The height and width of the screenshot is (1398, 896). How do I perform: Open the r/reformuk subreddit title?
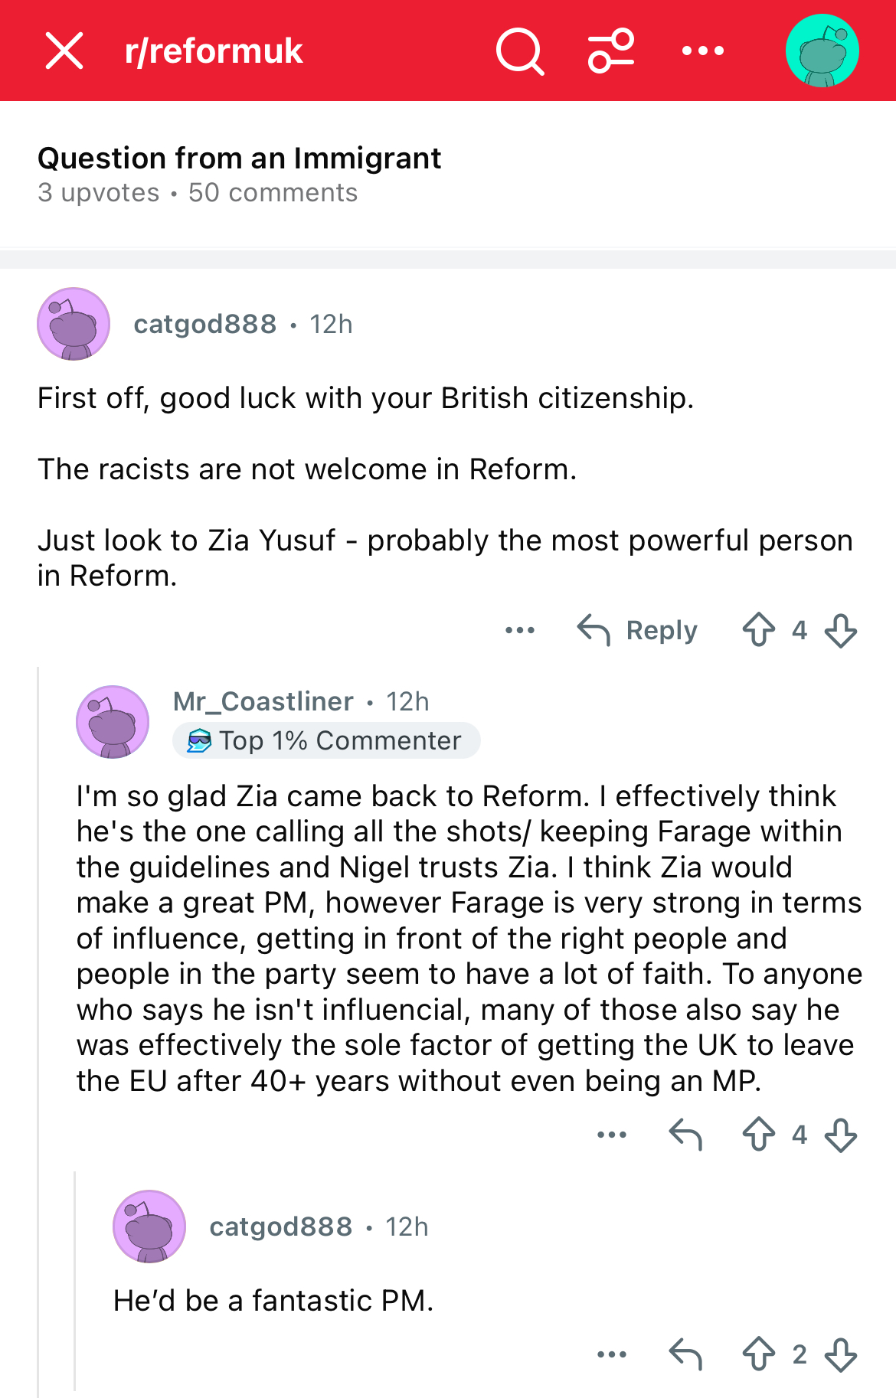pos(214,51)
